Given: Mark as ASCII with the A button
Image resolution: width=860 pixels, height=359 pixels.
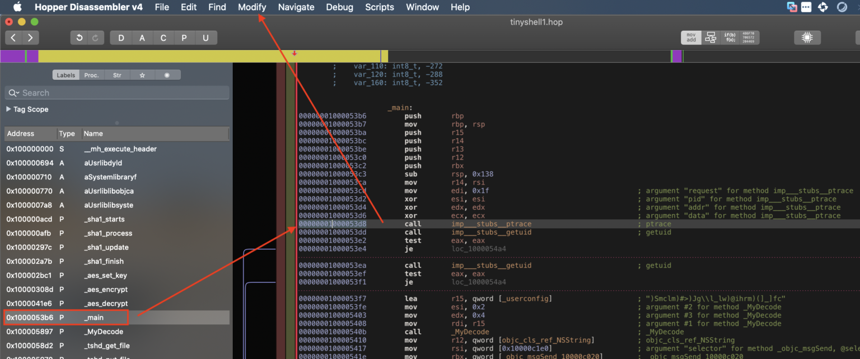Looking at the screenshot, I should (x=142, y=37).
